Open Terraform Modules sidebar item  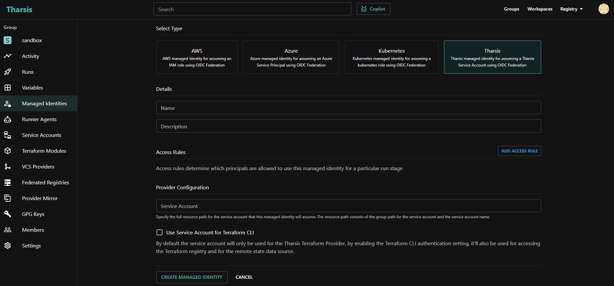point(39,151)
